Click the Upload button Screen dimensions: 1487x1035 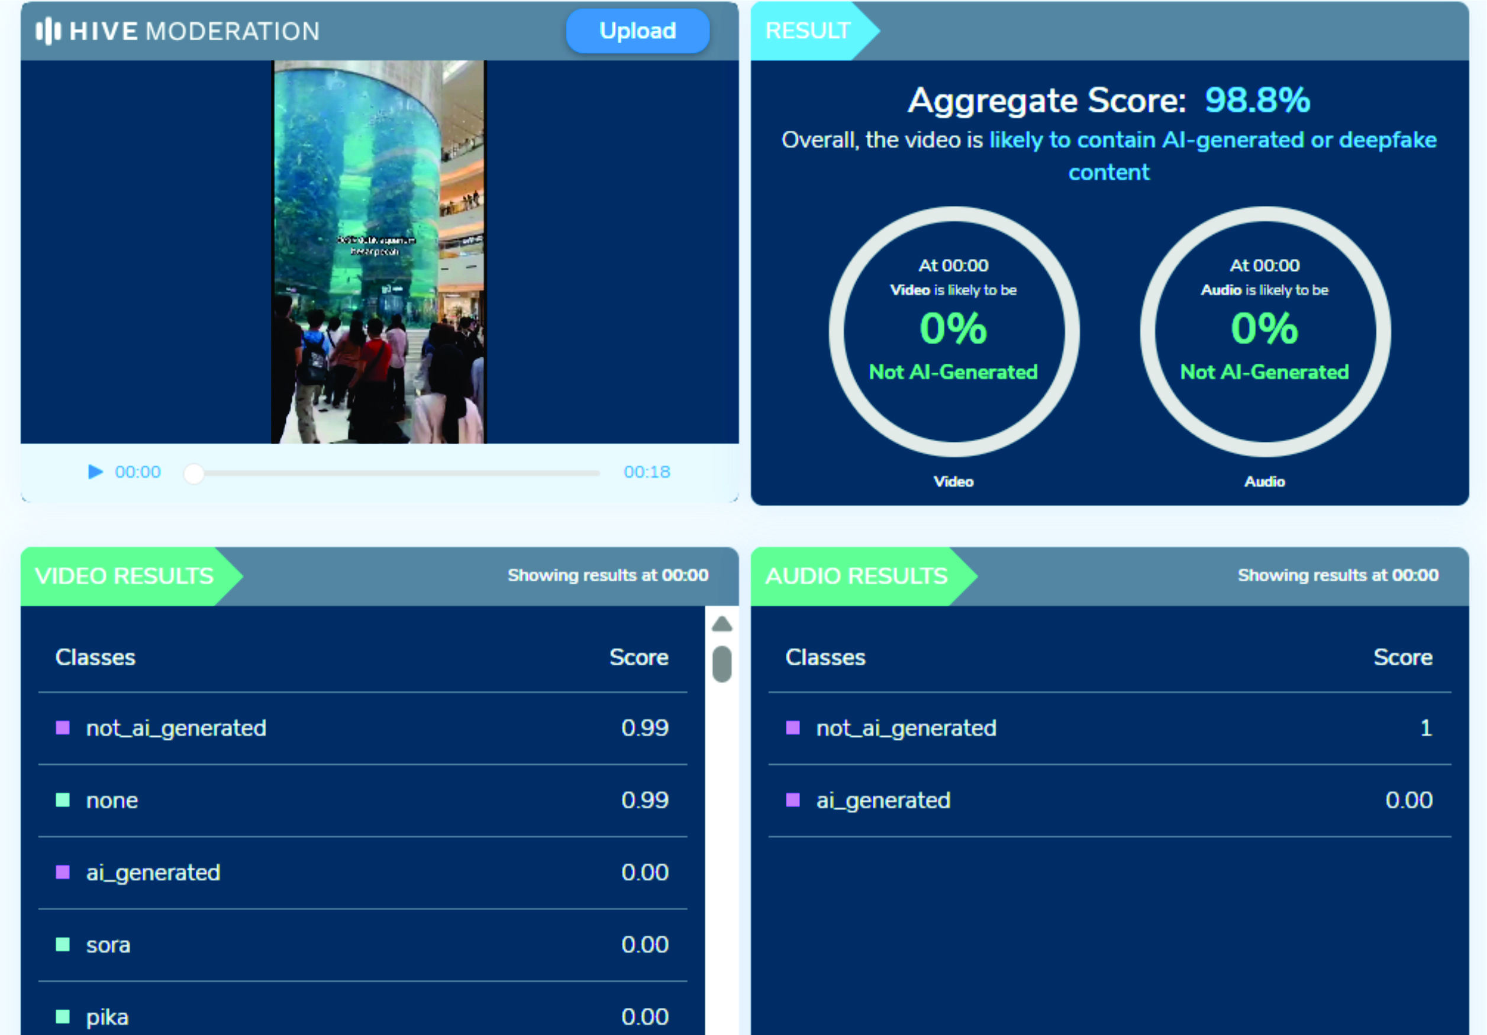[x=637, y=30]
